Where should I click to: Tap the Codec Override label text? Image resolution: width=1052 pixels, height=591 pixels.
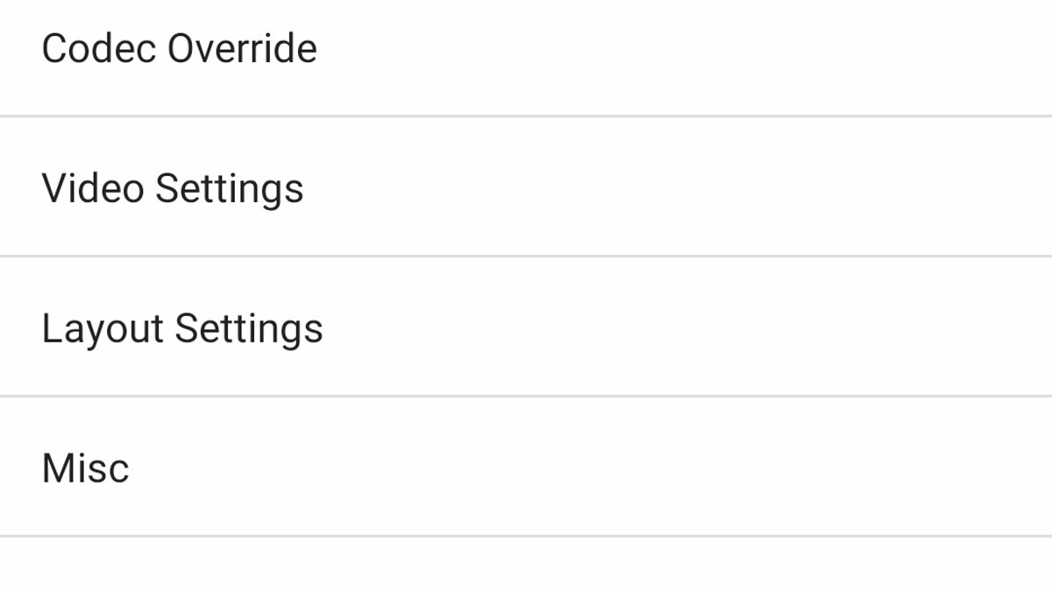pos(180,48)
